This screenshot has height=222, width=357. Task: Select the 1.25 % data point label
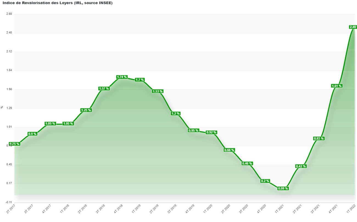pyautogui.click(x=86, y=110)
